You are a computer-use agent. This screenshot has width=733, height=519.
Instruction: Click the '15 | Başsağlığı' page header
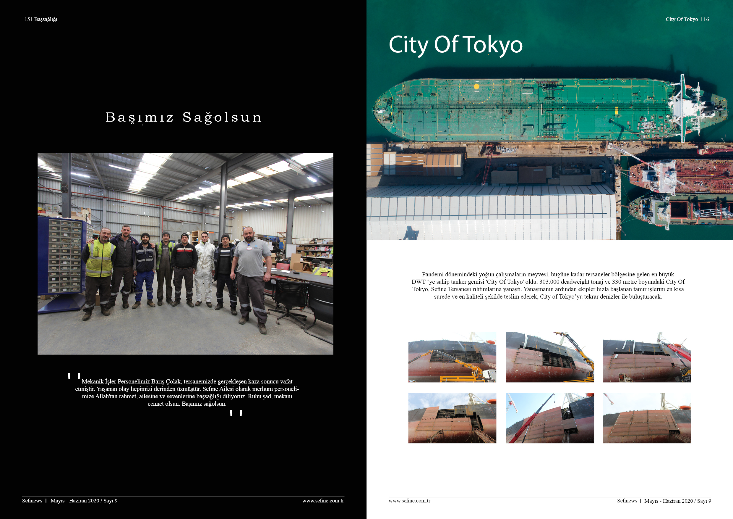(x=41, y=19)
